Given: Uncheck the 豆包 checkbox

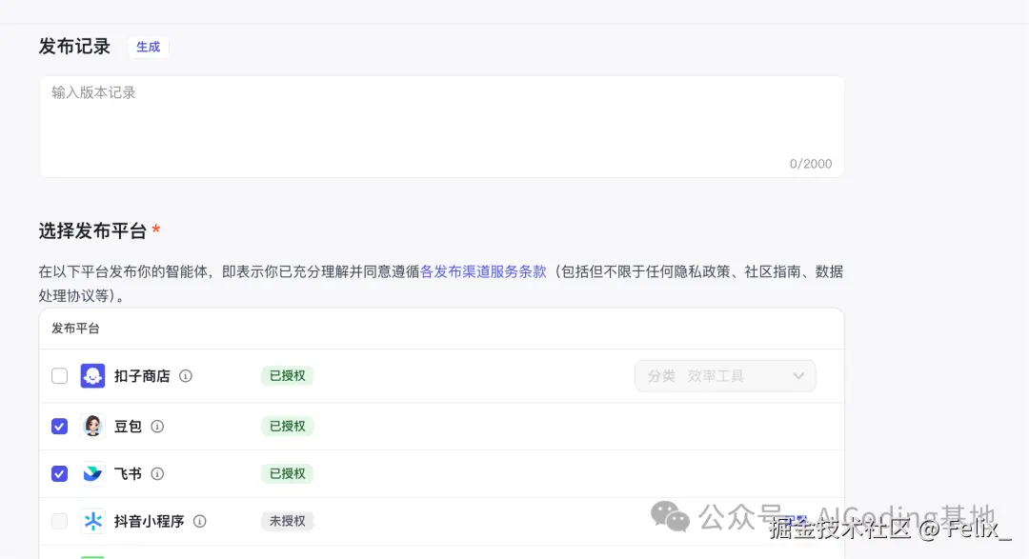Looking at the screenshot, I should click(60, 427).
